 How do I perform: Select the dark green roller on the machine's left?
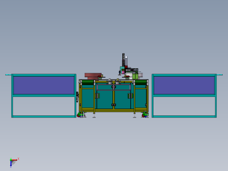point(88,82)
